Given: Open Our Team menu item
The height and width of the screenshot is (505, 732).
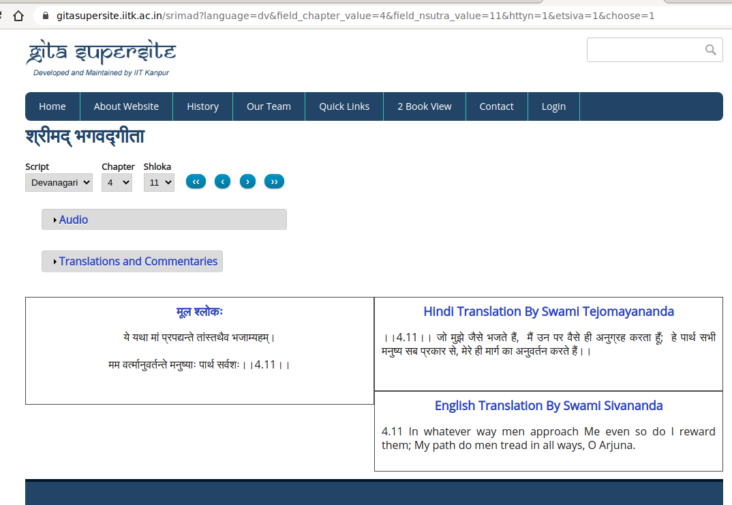Looking at the screenshot, I should pyautogui.click(x=269, y=106).
